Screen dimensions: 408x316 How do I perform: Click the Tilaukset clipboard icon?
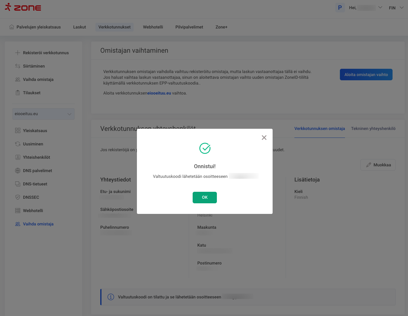pos(18,93)
